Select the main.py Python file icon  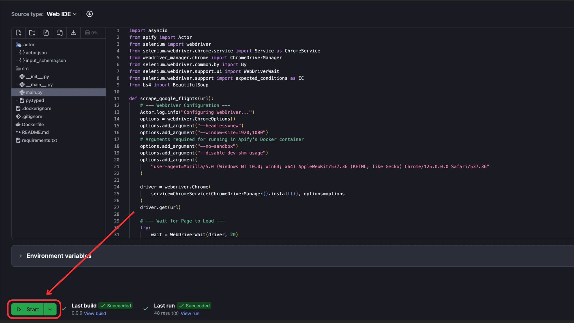point(22,92)
